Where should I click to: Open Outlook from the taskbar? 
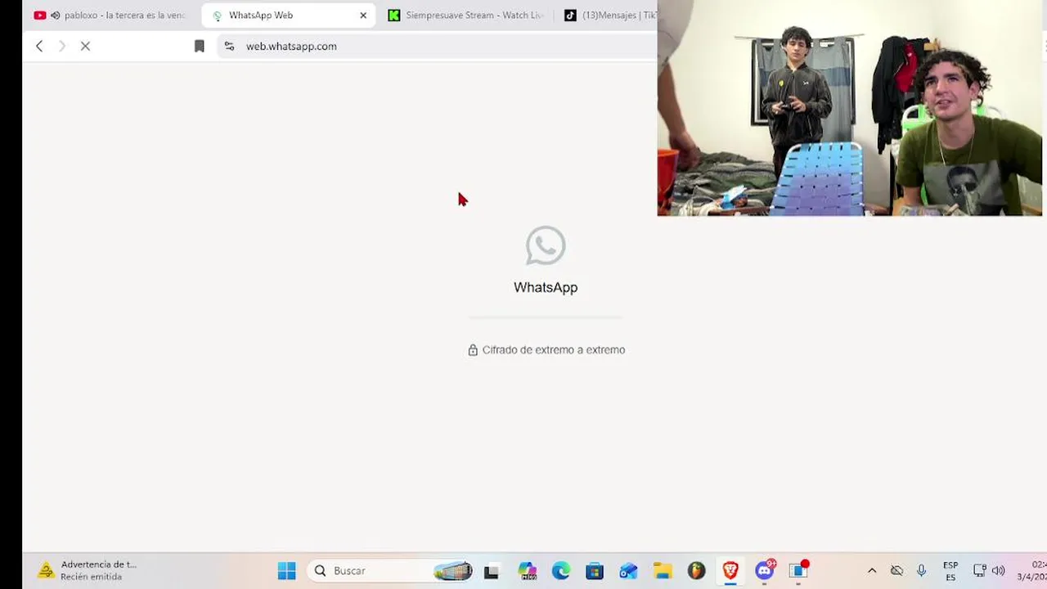coord(628,571)
